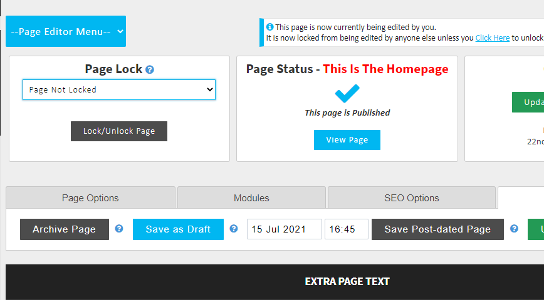Click the help icon beside Page Lock
This screenshot has height=300, width=544.
150,69
